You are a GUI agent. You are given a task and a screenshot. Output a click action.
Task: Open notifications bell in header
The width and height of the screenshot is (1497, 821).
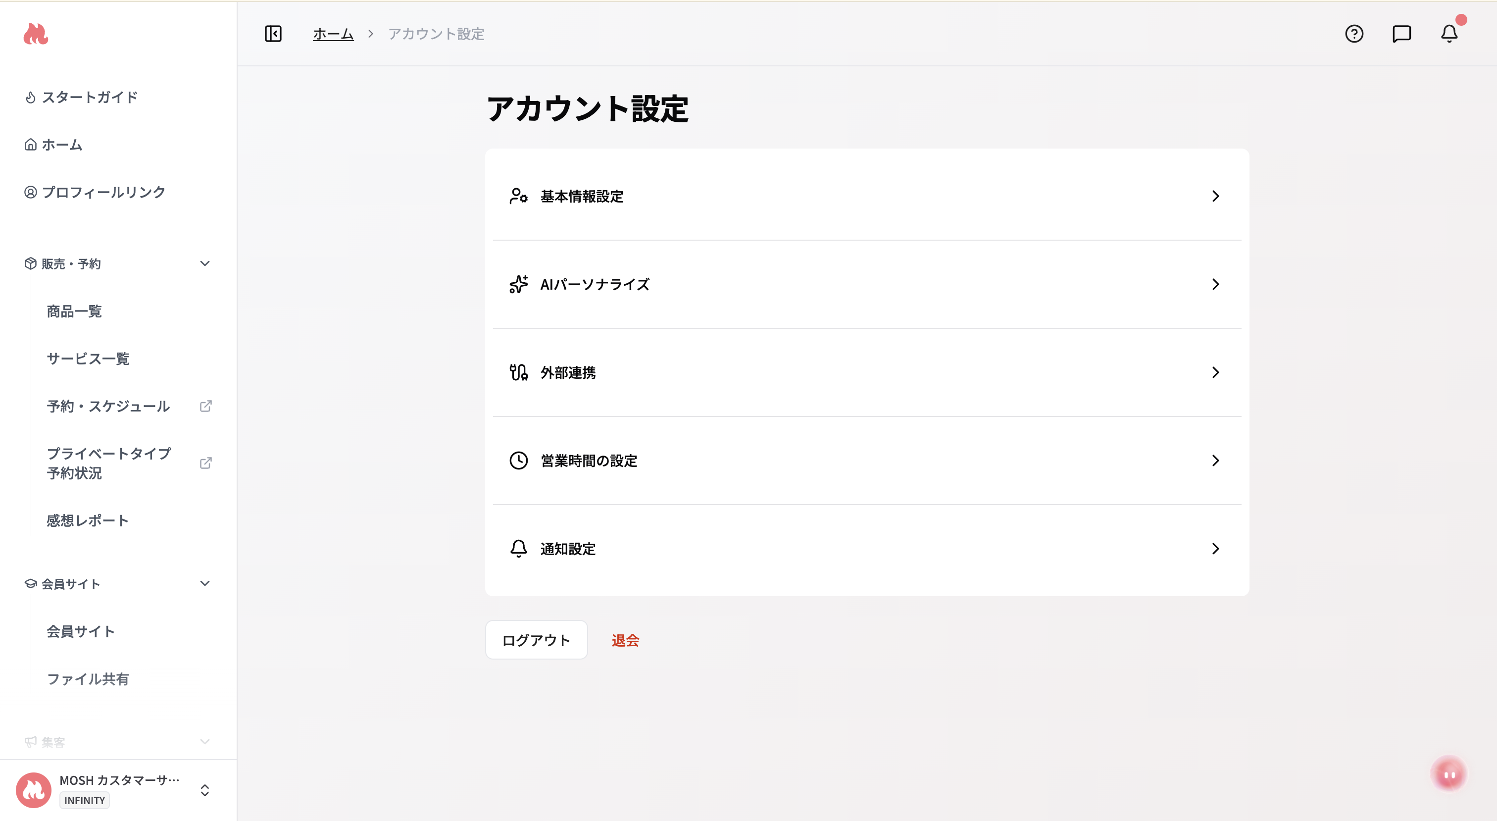pyautogui.click(x=1449, y=34)
